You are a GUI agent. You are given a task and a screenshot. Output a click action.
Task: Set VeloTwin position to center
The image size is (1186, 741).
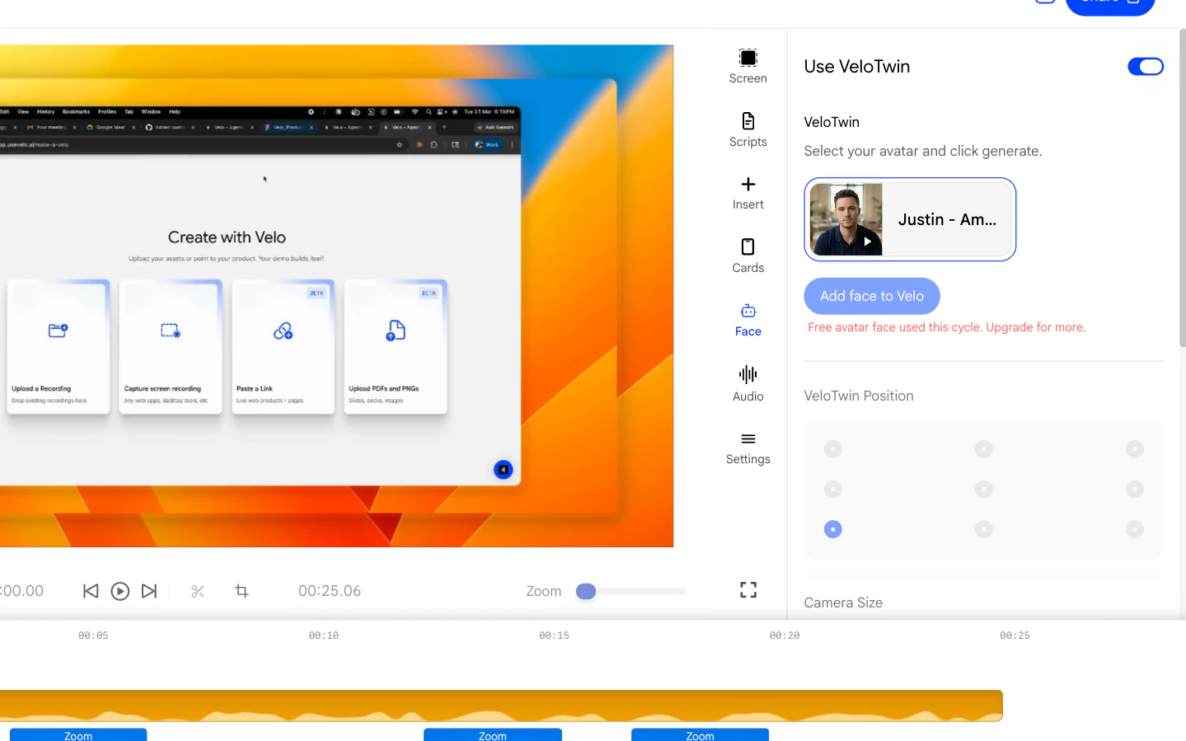click(x=984, y=489)
